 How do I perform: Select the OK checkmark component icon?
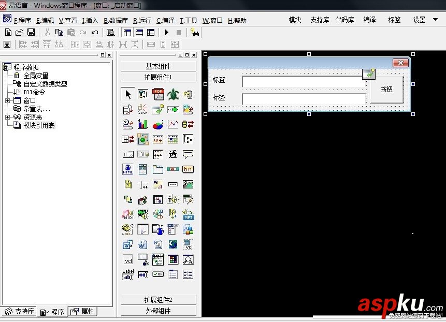click(x=158, y=274)
